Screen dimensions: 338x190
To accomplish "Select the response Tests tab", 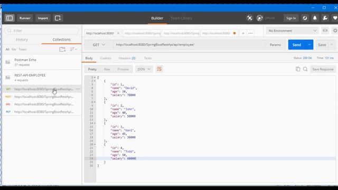I will [148, 58].
